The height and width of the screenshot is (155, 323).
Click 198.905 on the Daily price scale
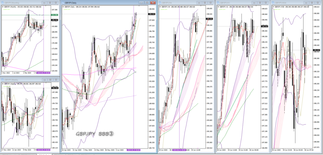pyautogui.click(x=152, y=9)
